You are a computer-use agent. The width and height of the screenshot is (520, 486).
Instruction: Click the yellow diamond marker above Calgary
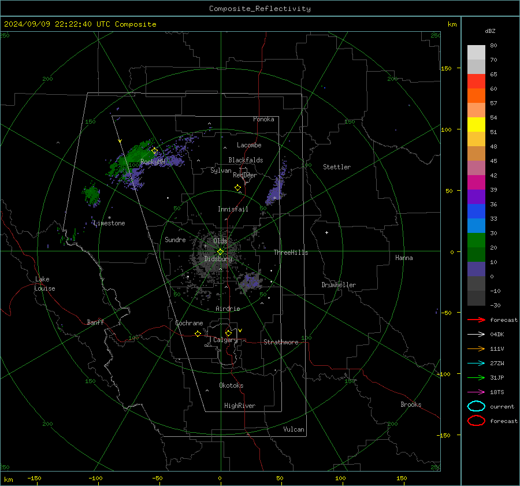click(x=228, y=333)
